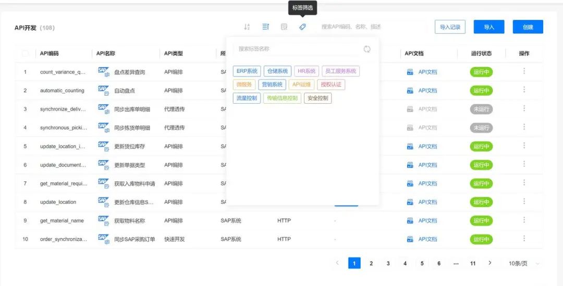The image size is (563, 286).
Task: Click the blue 导入 button
Action: pos(489,27)
